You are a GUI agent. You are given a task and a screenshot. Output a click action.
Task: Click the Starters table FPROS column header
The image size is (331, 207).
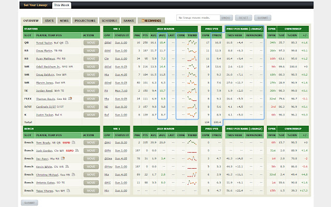(216, 35)
